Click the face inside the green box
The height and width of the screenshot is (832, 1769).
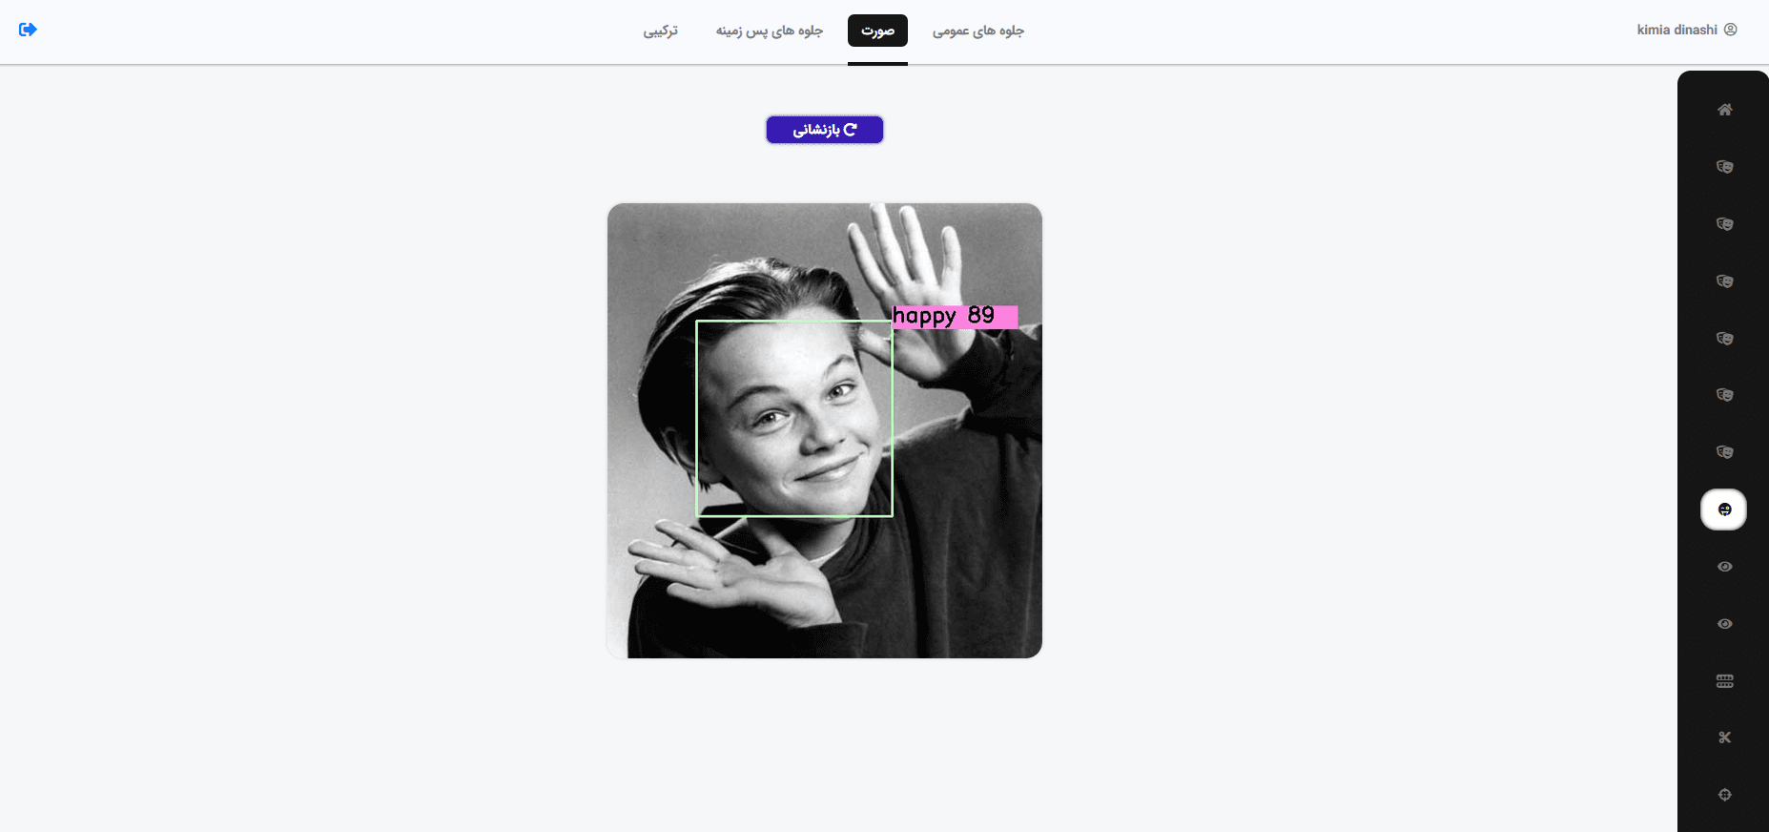tap(794, 419)
